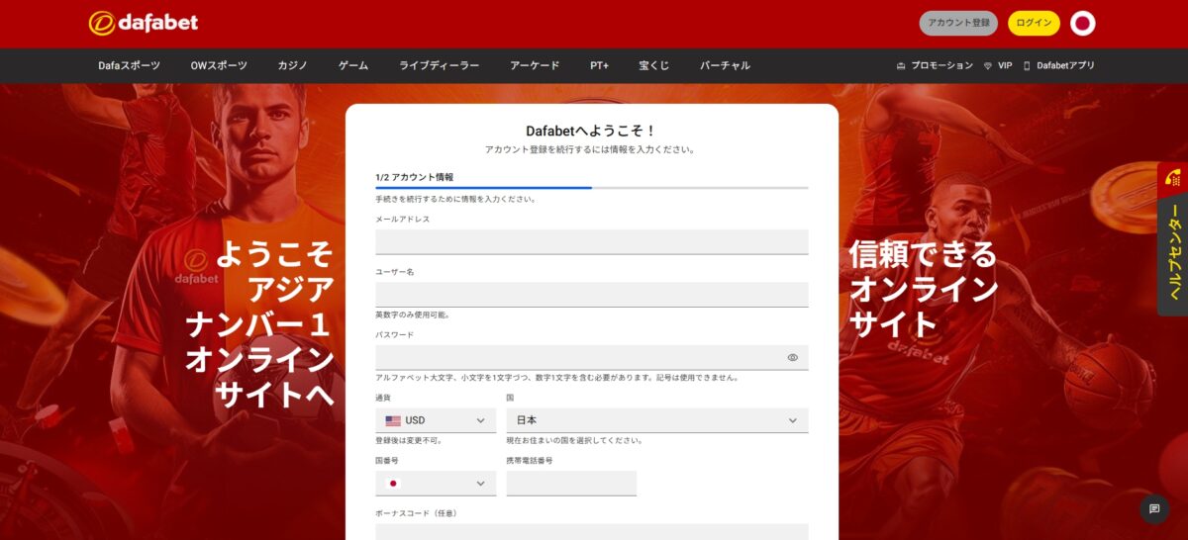Click the 登録後は変更不可。 note
The image size is (1188, 540).
point(409,440)
